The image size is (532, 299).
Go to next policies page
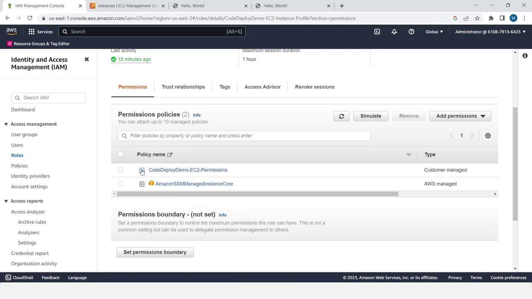coord(472,136)
